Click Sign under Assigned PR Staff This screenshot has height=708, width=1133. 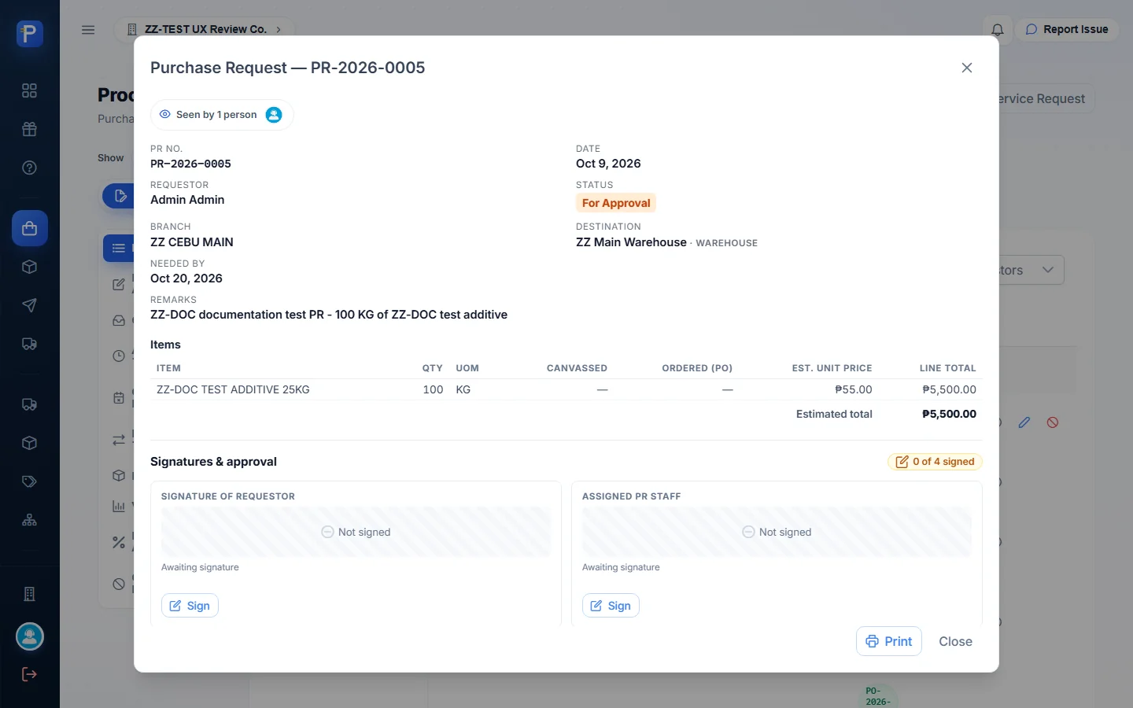tap(611, 606)
